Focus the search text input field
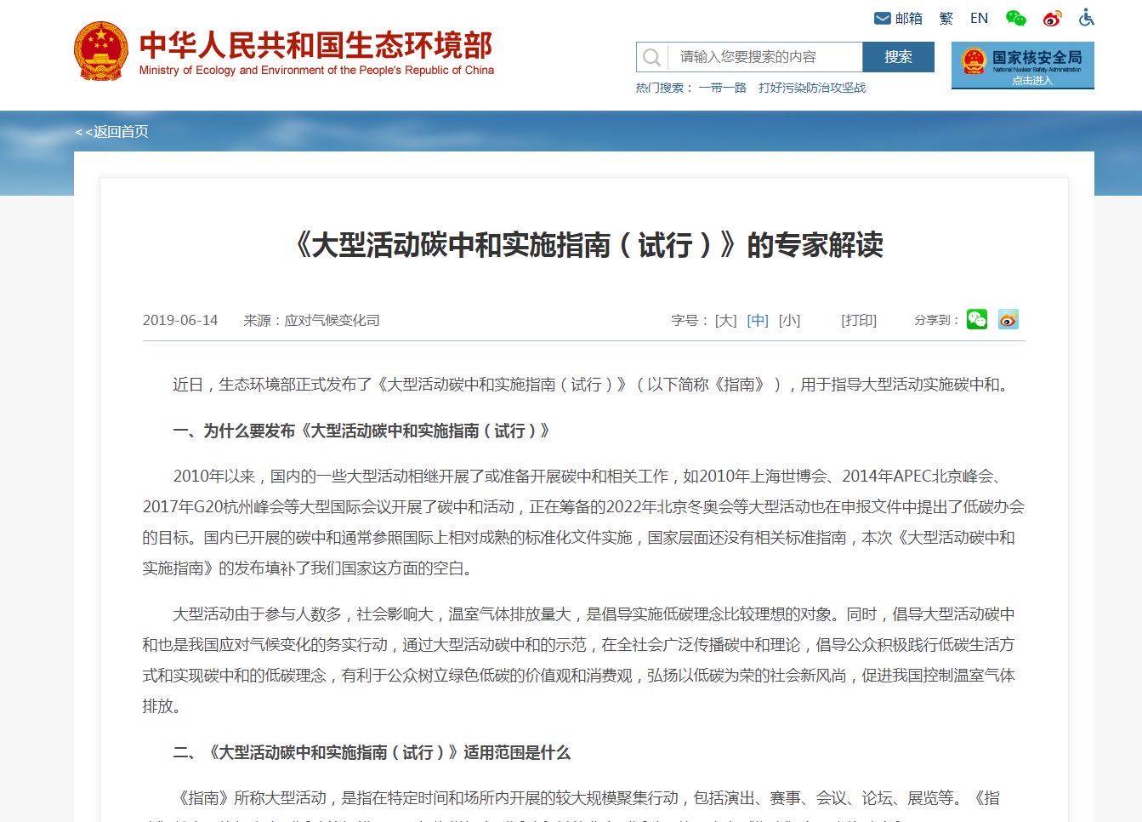The image size is (1142, 822). pyautogui.click(x=765, y=57)
